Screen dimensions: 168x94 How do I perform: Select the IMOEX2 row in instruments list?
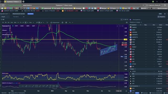149,27
